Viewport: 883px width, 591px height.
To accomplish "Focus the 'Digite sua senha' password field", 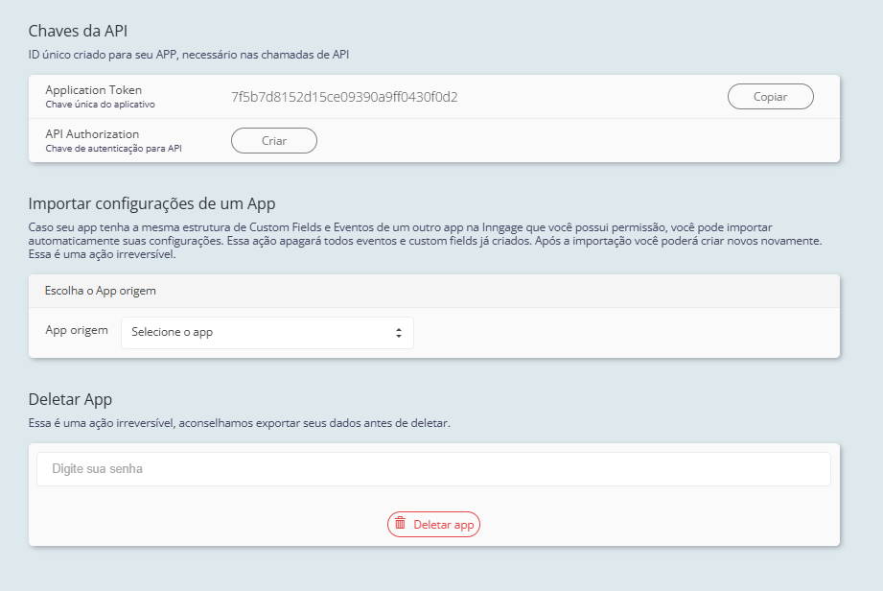I will point(433,469).
